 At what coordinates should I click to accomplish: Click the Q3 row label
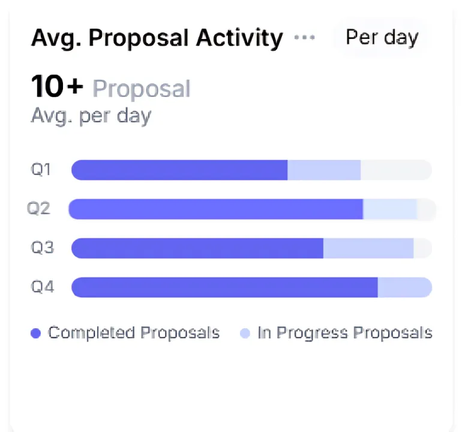click(43, 248)
